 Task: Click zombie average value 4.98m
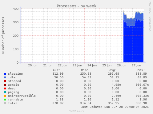coord(116,85)
